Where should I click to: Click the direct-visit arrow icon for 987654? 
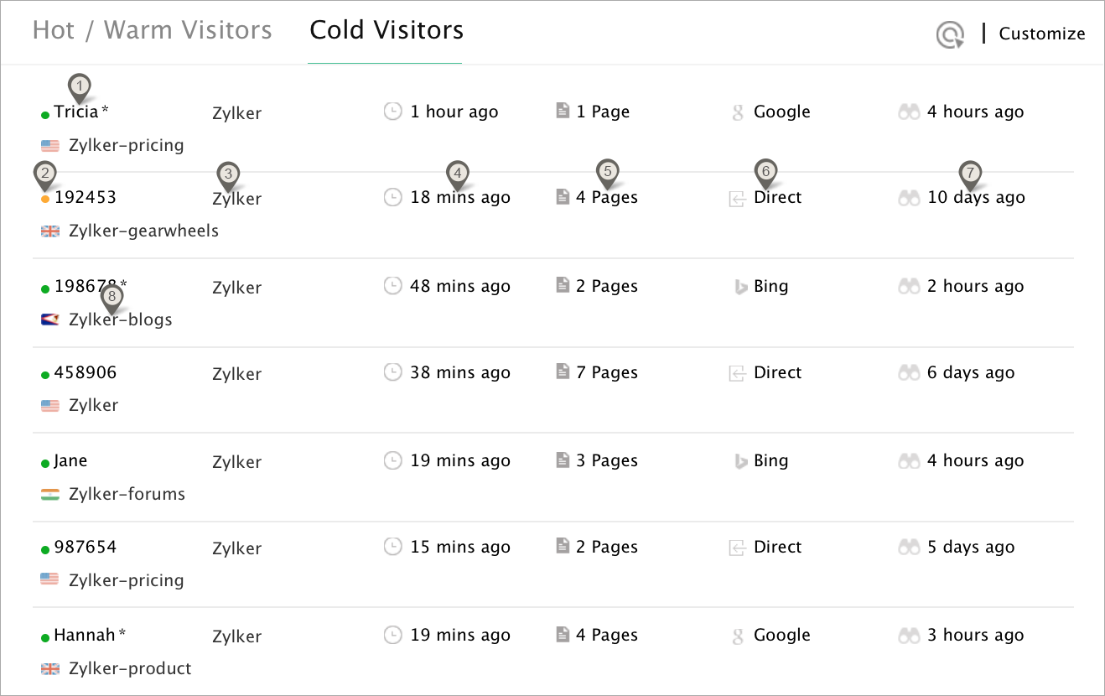click(x=738, y=548)
